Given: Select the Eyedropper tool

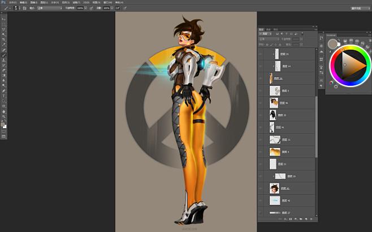Looking at the screenshot, I should 3,45.
